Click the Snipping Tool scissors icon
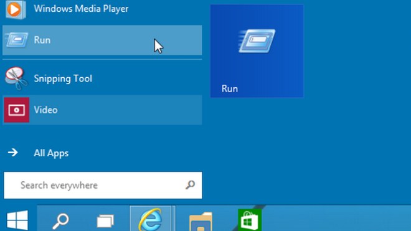 (16, 78)
